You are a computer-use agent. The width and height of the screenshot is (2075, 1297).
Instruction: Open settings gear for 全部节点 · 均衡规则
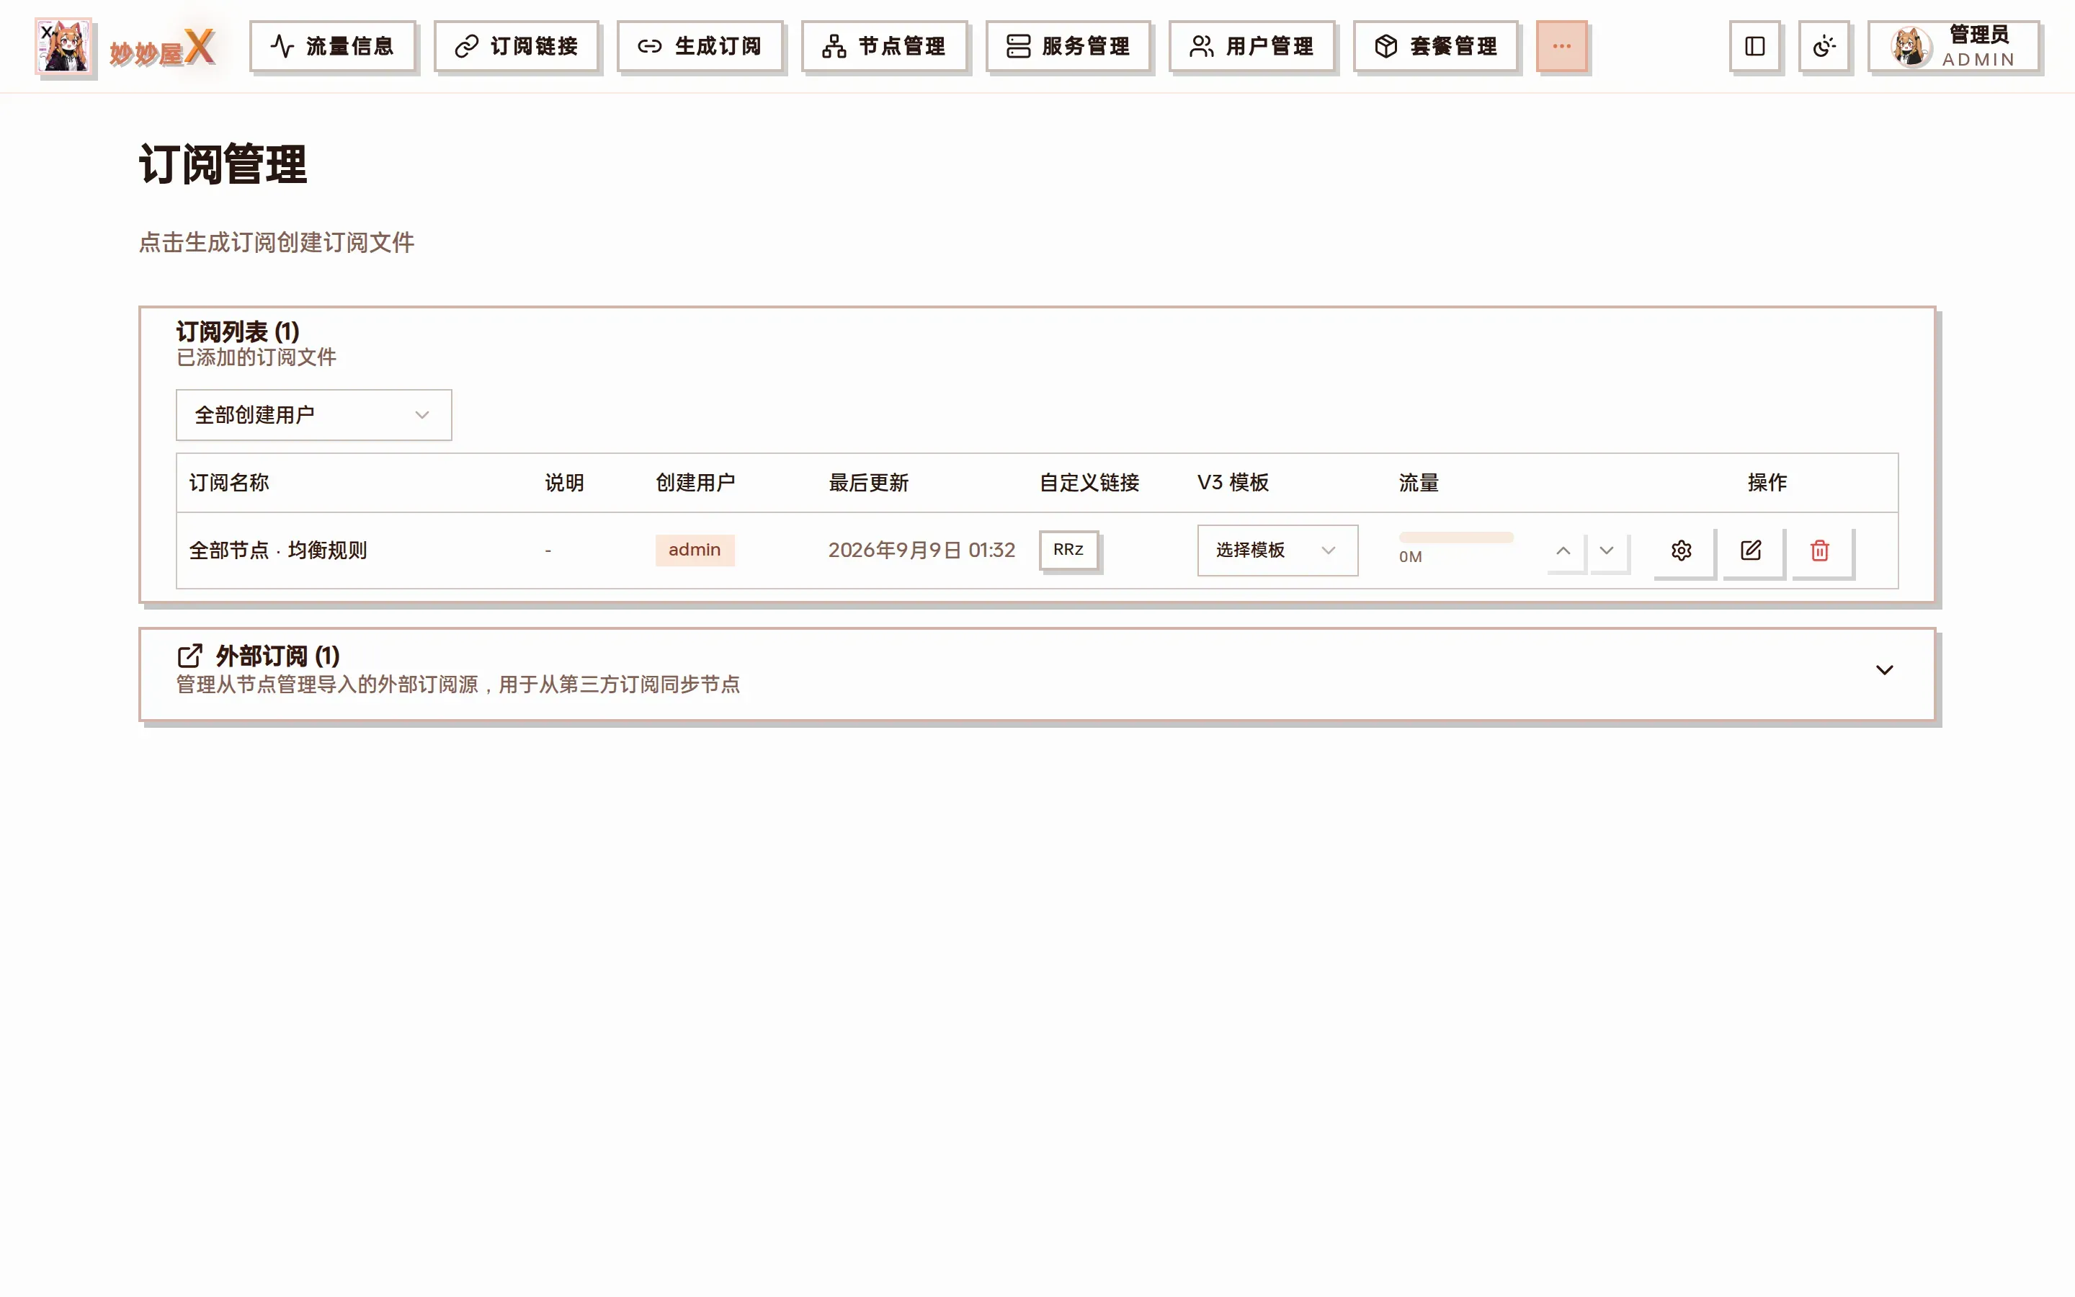click(1682, 551)
